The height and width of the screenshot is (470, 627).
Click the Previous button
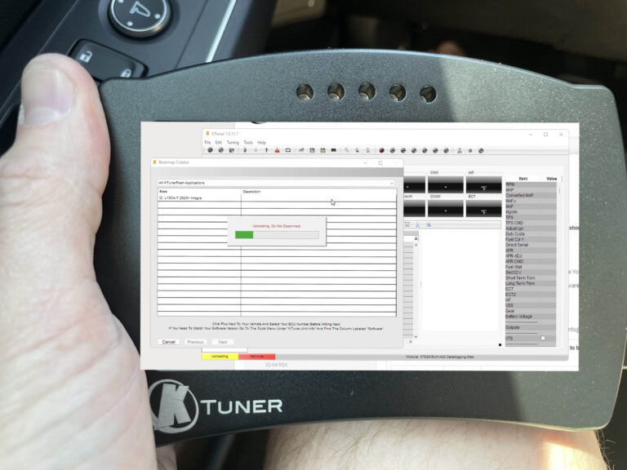click(195, 342)
